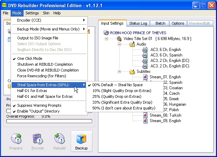Click the Prepare disc icon
The image size is (217, 157).
click(16, 139)
